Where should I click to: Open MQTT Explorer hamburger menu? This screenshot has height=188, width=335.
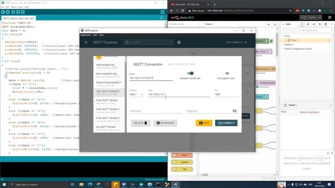(86, 42)
